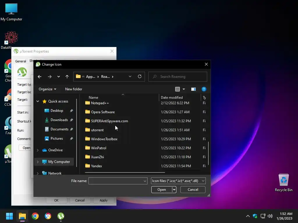The height and width of the screenshot is (223, 298).
Task: Select the SUPERAntiSpyware.com folder
Action: 109,121
